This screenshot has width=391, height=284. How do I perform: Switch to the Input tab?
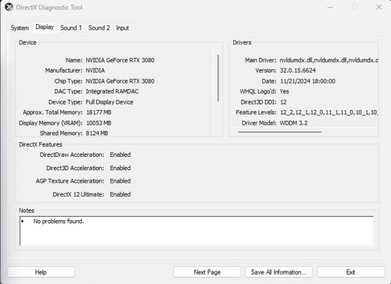click(123, 28)
